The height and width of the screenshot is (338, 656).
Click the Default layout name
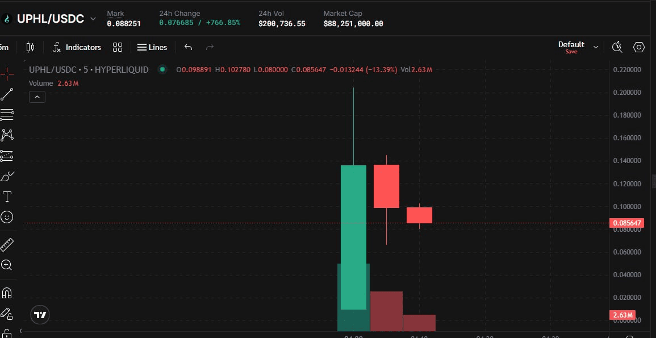pos(571,44)
